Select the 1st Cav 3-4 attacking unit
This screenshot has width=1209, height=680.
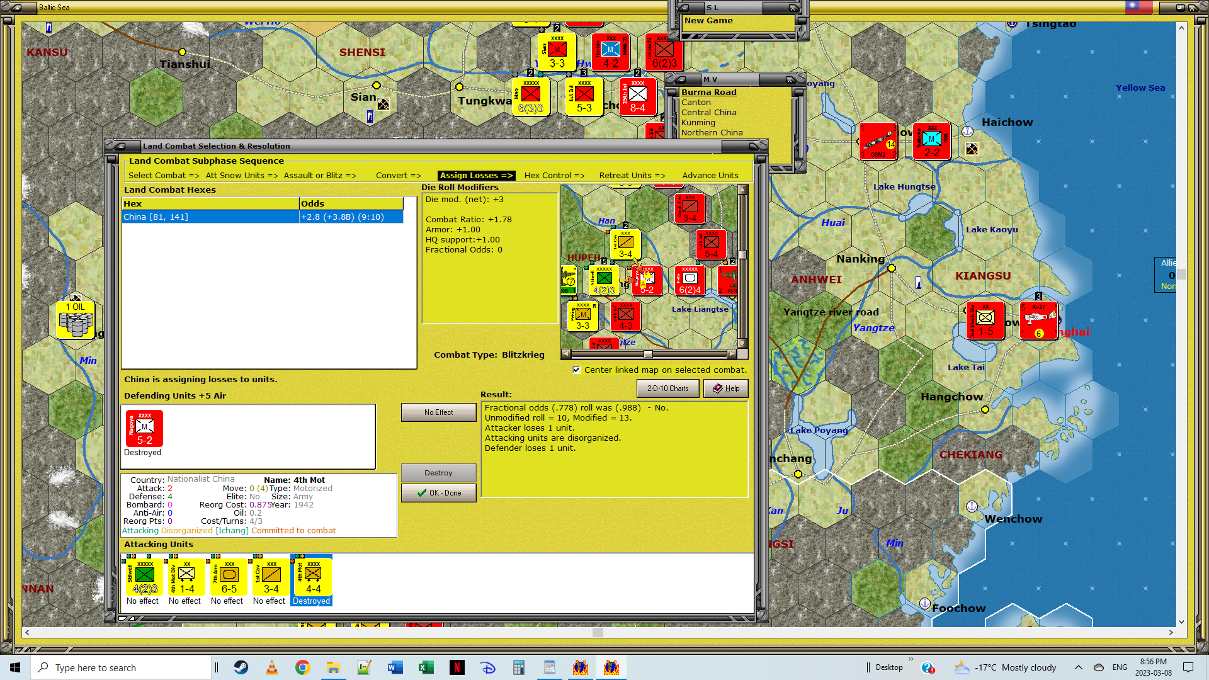(271, 577)
